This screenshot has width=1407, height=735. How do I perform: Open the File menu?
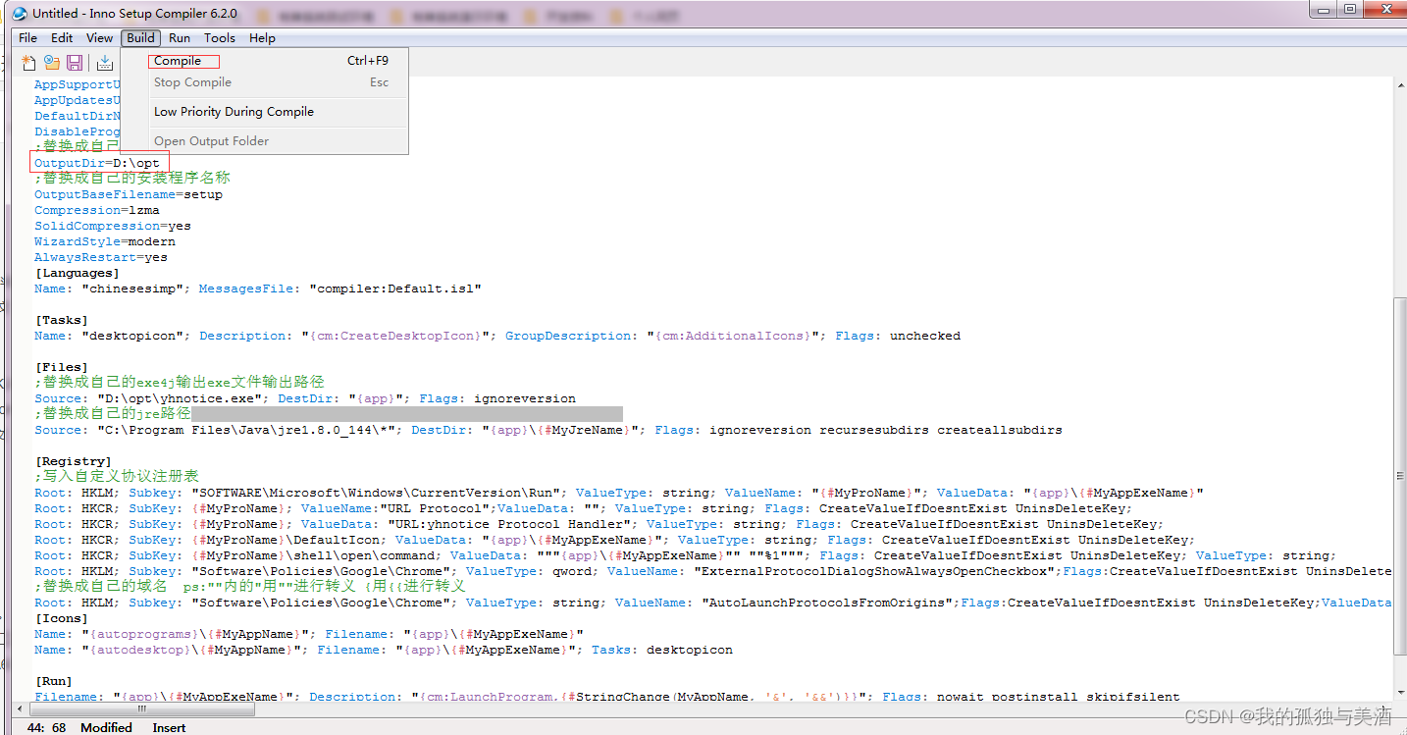click(28, 37)
